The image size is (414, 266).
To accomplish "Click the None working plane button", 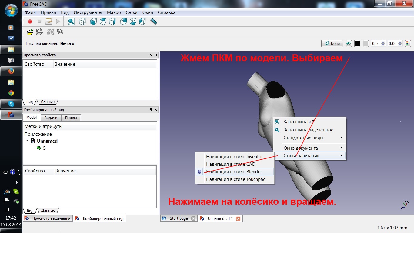I will click(x=332, y=43).
